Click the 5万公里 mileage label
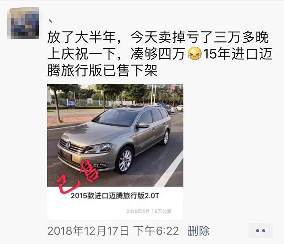This screenshot has width=284, height=244. pyautogui.click(x=163, y=211)
